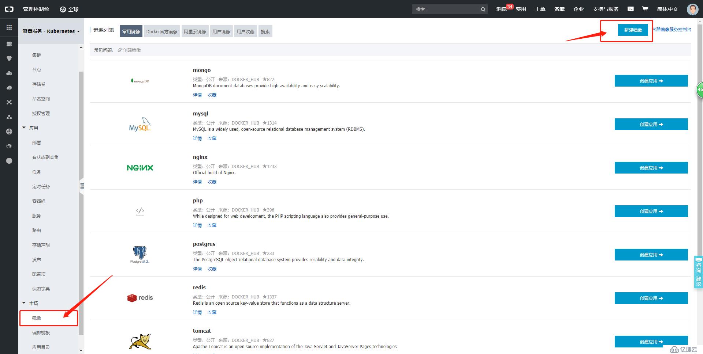Open 详情 link for mongo
The width and height of the screenshot is (703, 354).
click(197, 95)
